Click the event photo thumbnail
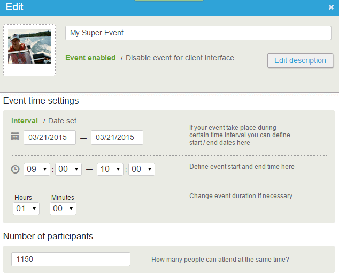This screenshot has height=275, width=339. [x=29, y=46]
